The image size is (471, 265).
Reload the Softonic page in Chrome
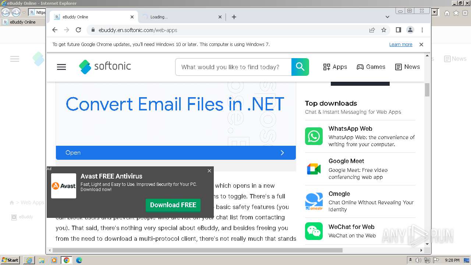click(78, 30)
